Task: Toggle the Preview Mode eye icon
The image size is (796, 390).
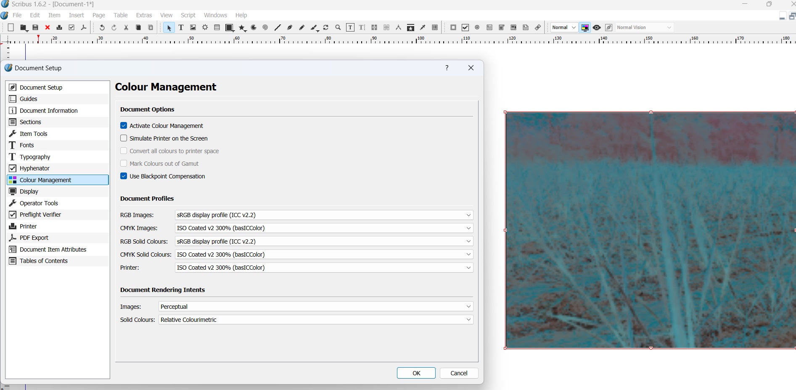Action: (597, 28)
